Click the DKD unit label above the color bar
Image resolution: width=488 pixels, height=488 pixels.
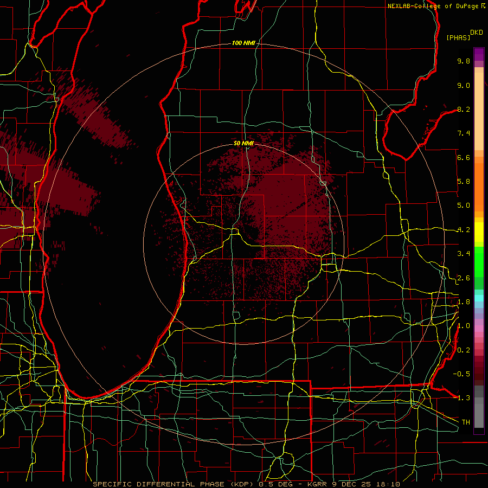click(477, 33)
